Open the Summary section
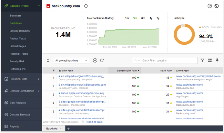 [15, 16]
